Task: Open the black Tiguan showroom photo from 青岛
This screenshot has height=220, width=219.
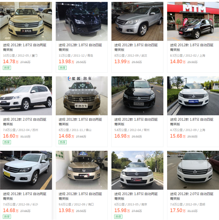Action: pyautogui.click(x=82, y=21)
